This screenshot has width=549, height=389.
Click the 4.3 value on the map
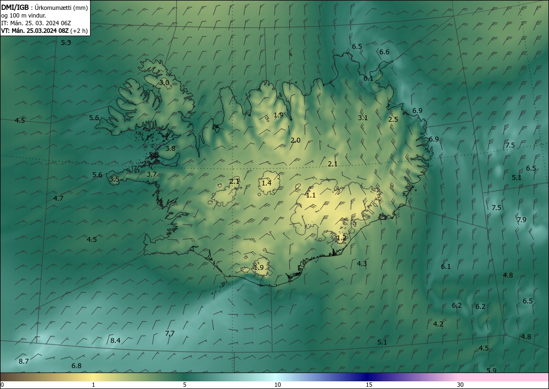(x=362, y=263)
